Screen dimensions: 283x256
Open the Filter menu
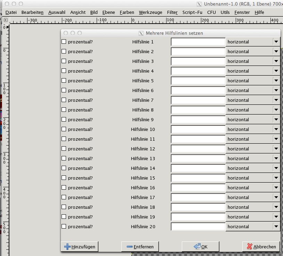(172, 12)
